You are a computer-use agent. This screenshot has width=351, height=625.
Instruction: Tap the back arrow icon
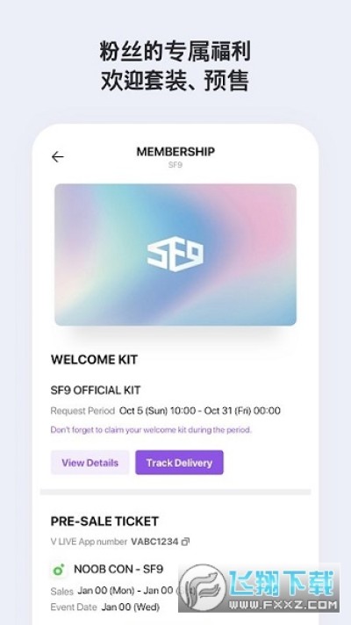pyautogui.click(x=57, y=157)
